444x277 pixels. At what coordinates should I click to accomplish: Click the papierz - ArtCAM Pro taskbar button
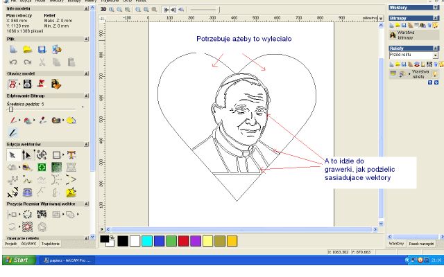[67, 260]
